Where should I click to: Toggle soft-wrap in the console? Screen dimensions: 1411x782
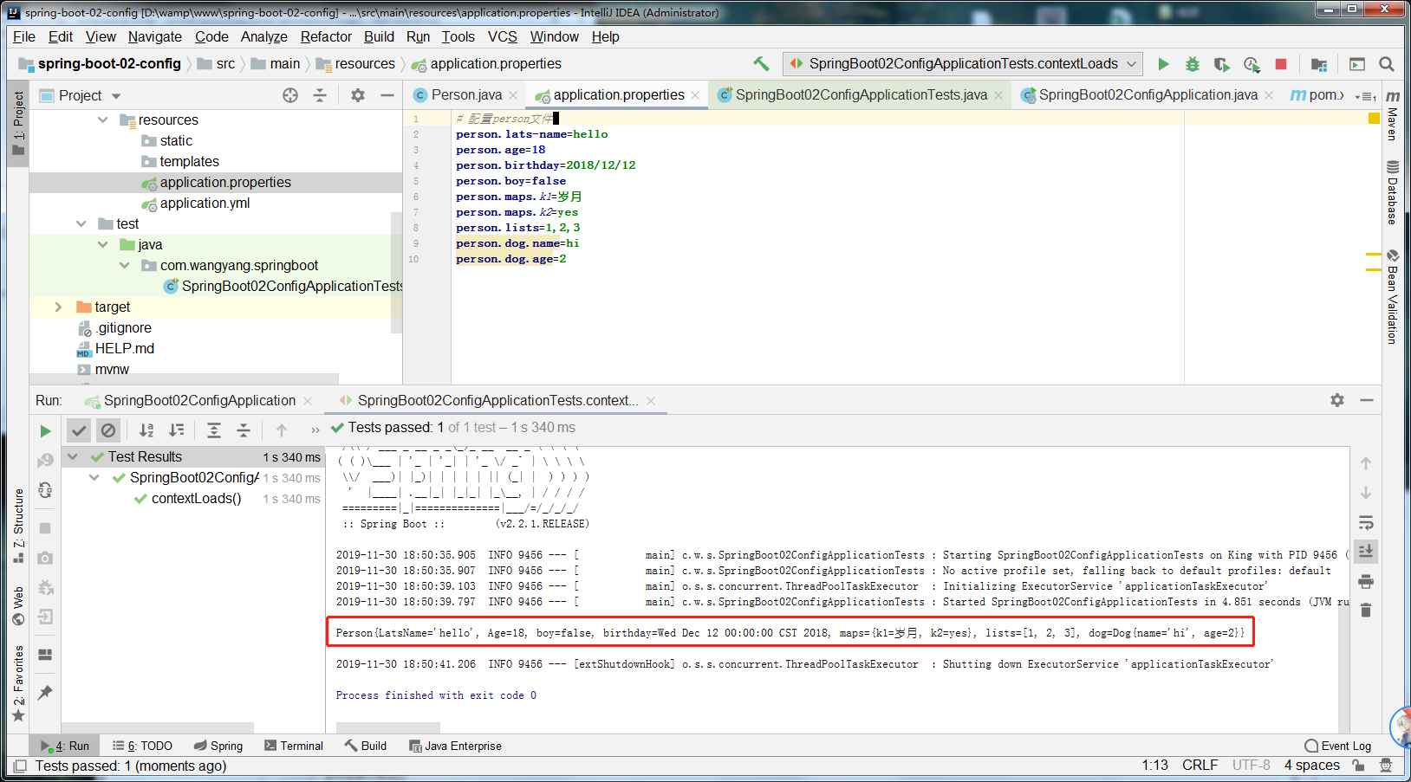coord(1366,522)
